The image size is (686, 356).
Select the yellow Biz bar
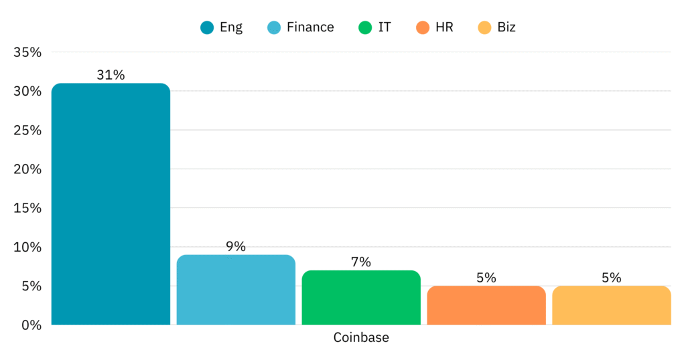point(612,305)
